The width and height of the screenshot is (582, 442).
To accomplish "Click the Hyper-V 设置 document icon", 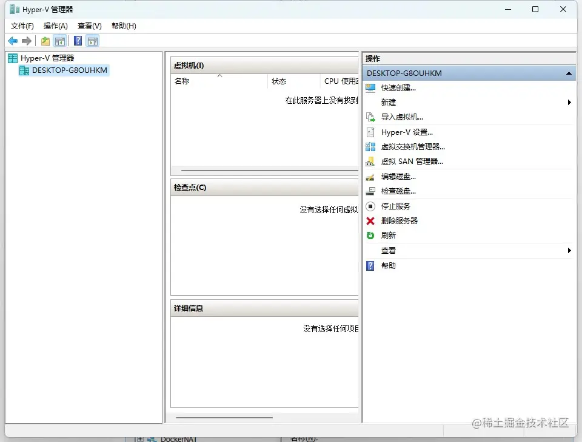I will pyautogui.click(x=370, y=132).
